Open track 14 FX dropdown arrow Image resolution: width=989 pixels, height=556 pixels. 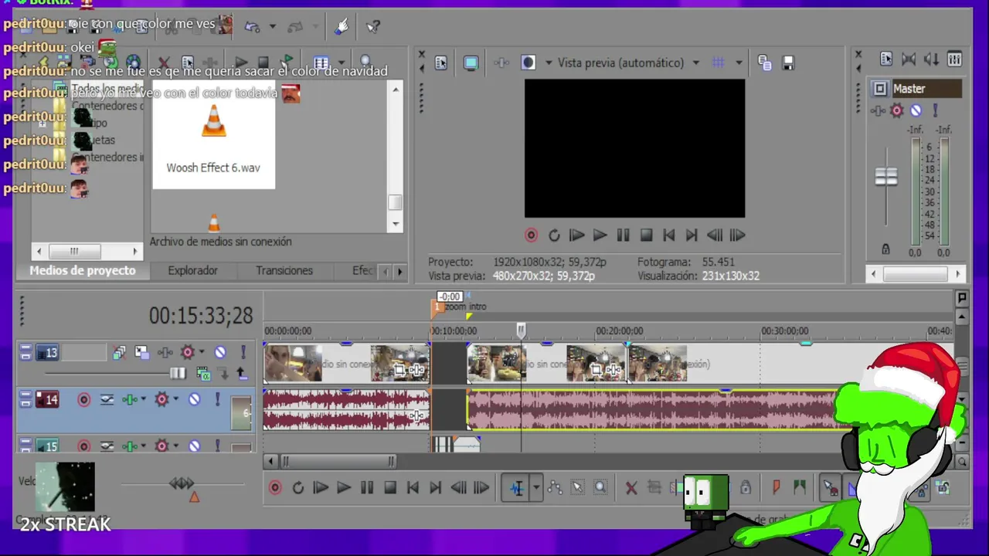[x=144, y=399]
